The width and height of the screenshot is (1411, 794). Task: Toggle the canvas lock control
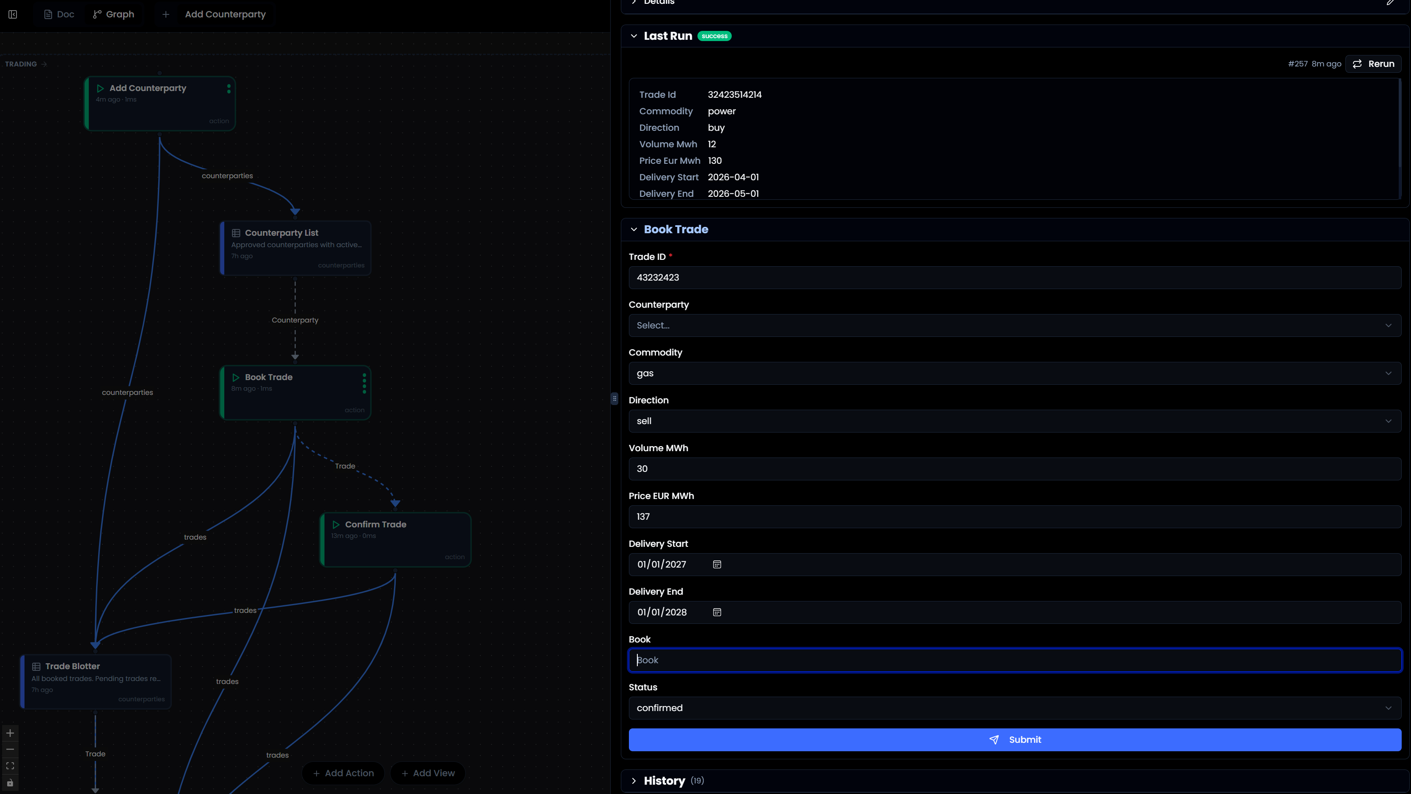point(10,782)
